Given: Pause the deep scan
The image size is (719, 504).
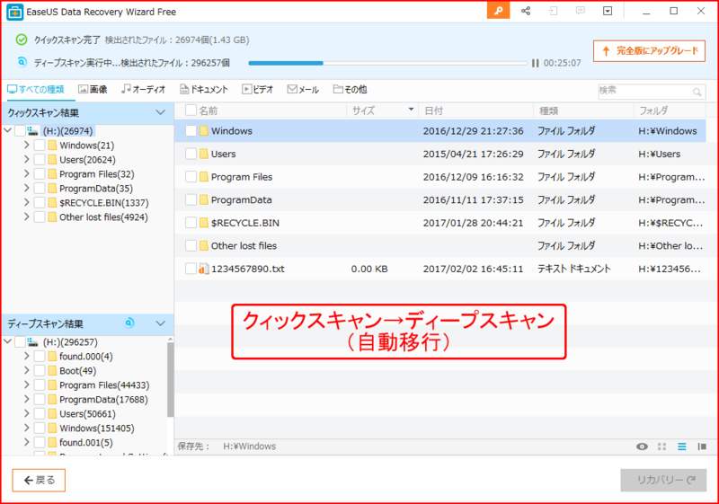Looking at the screenshot, I should pyautogui.click(x=535, y=63).
